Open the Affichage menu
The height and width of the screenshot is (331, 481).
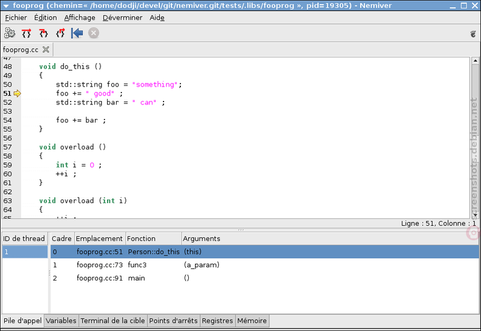pos(79,18)
